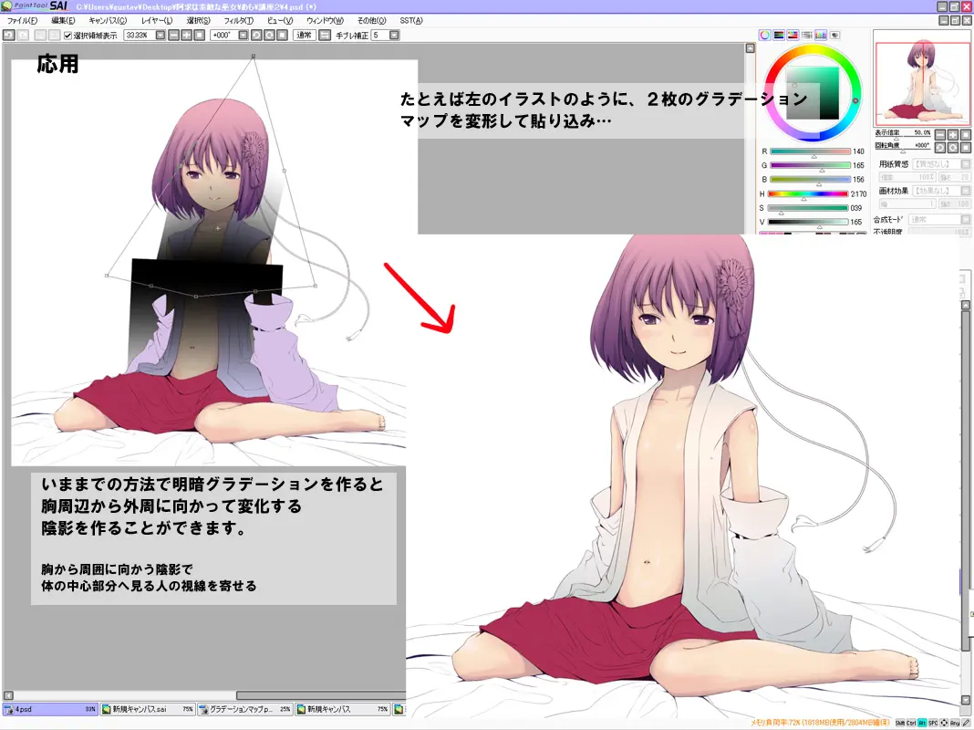Open the +000° rotation angle dropdown
The image size is (974, 730).
pyautogui.click(x=243, y=36)
